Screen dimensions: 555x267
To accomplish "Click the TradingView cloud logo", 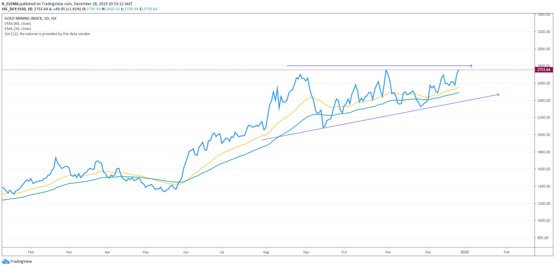I will point(5,261).
